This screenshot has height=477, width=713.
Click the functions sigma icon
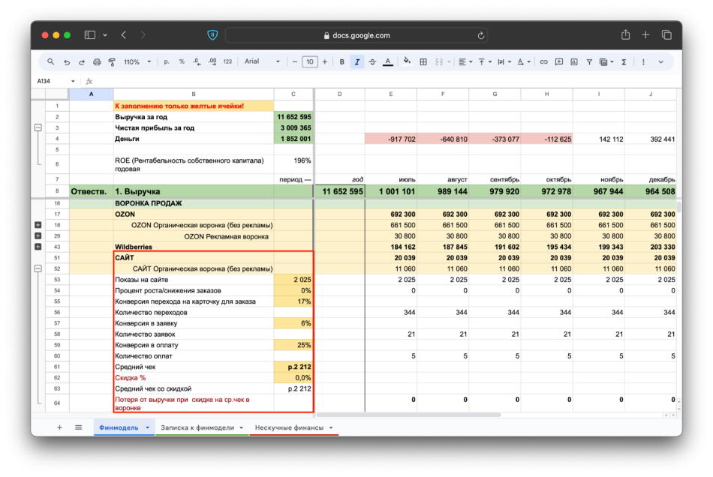point(624,62)
